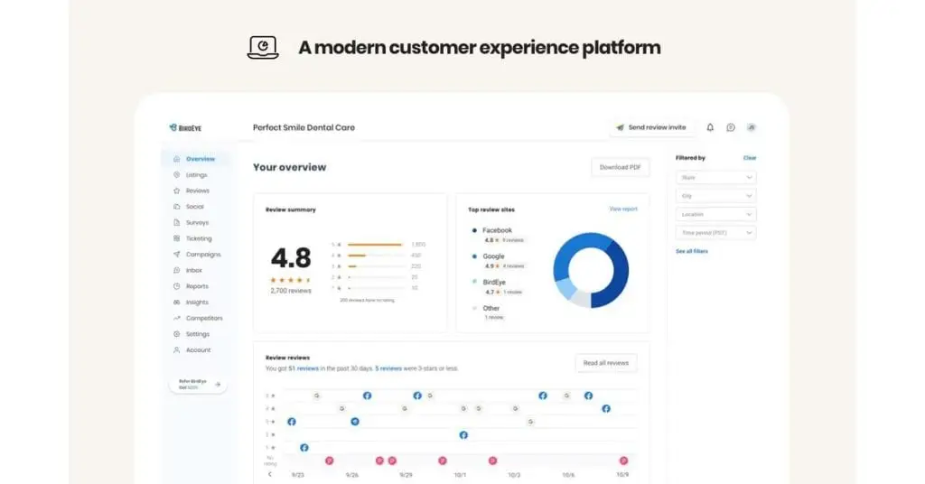Click the Other entry in Top review sites
This screenshot has height=484, width=925.
(x=489, y=312)
